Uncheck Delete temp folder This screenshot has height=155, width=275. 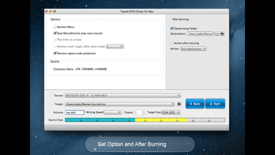172,28
